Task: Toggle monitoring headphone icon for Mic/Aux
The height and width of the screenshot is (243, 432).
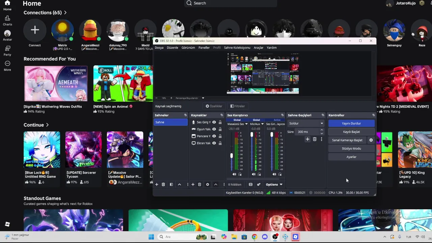Action: (259, 174)
